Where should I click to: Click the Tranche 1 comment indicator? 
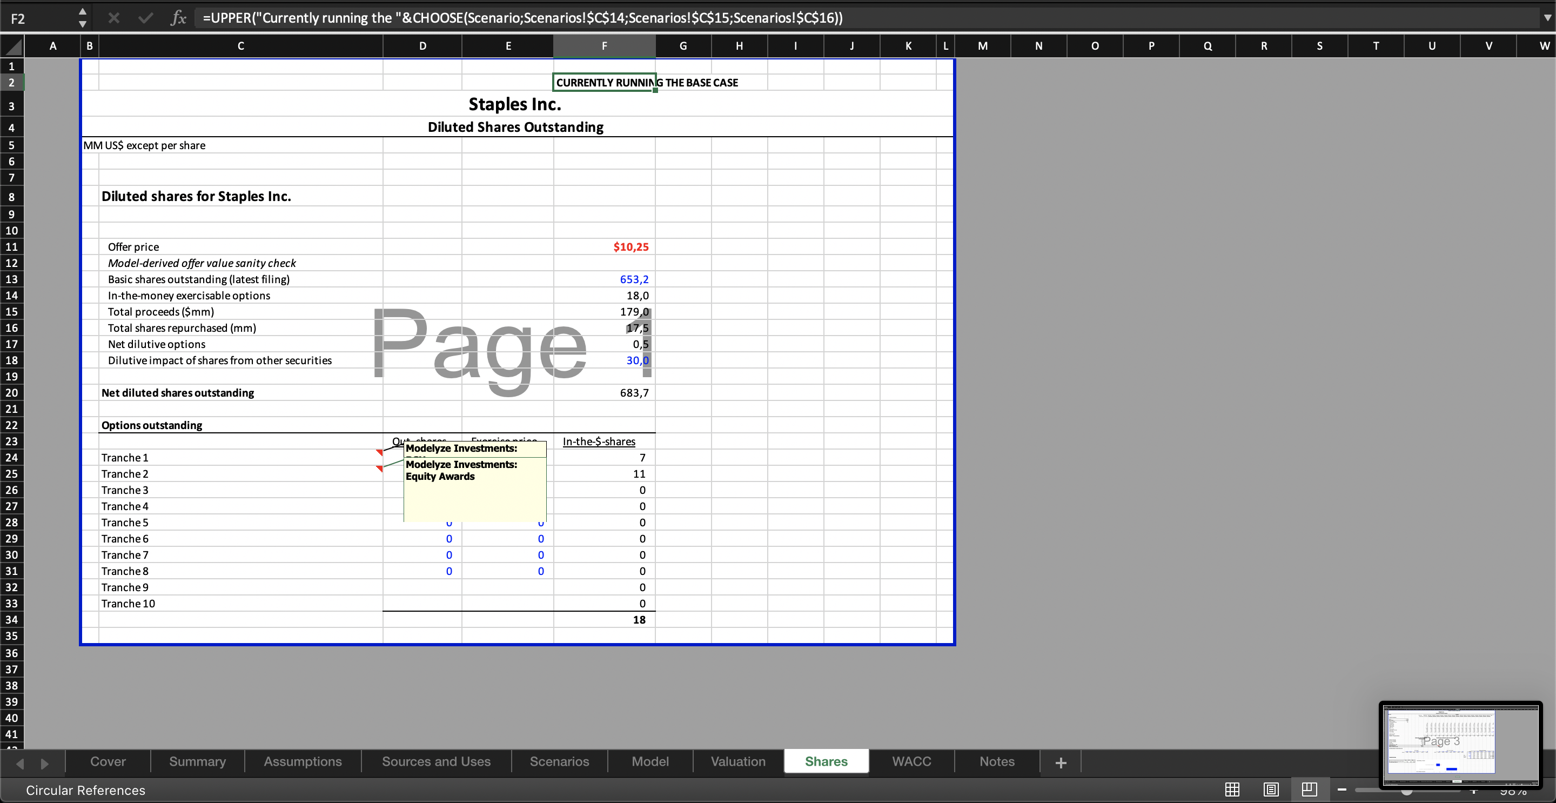[379, 452]
